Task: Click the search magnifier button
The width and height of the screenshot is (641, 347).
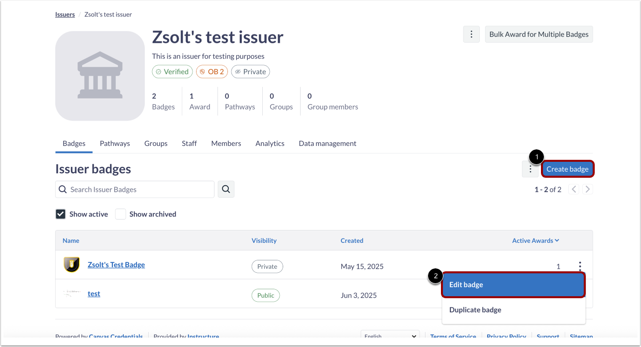Action: click(x=226, y=189)
